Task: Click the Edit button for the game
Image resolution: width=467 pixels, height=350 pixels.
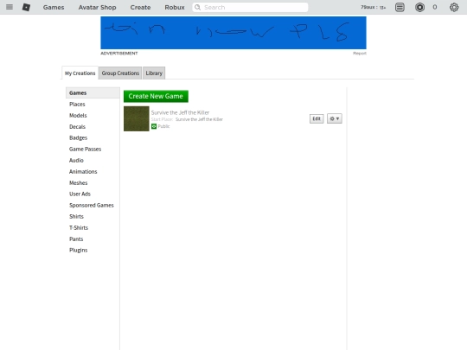Action: (x=317, y=118)
